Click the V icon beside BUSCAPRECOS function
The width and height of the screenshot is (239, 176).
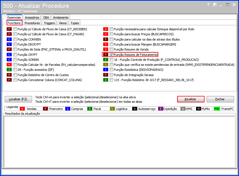point(106,34)
